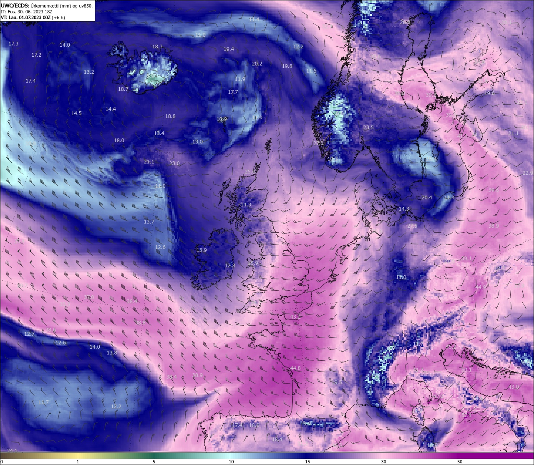Click the map value 11.5
Viewport: 534px width, 465px height.
311,71
